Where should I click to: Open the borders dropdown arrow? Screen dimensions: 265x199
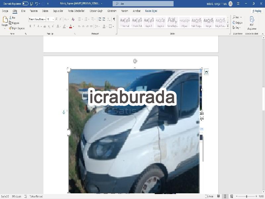coord(113,26)
